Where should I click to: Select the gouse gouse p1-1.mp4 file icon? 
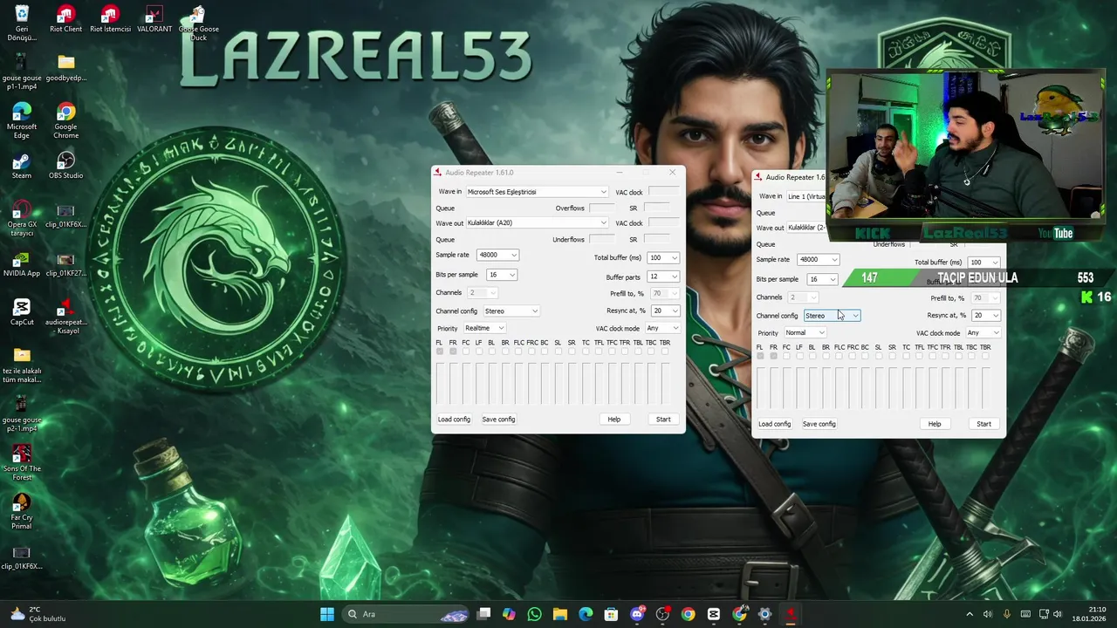tap(22, 72)
